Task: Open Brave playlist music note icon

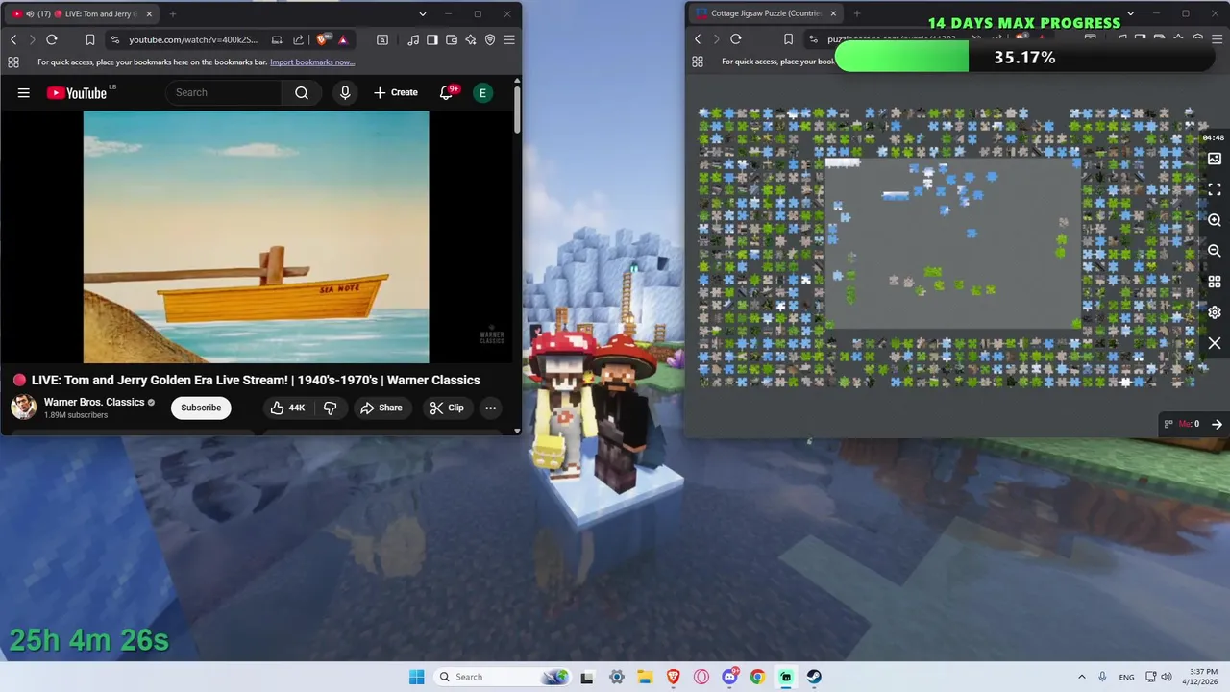Action: pyautogui.click(x=413, y=39)
